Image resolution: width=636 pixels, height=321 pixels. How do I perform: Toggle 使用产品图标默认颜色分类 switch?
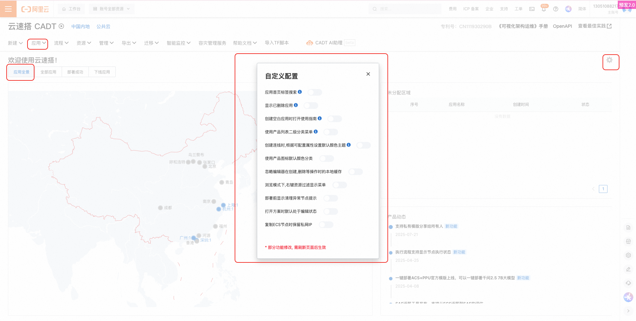pos(327,159)
